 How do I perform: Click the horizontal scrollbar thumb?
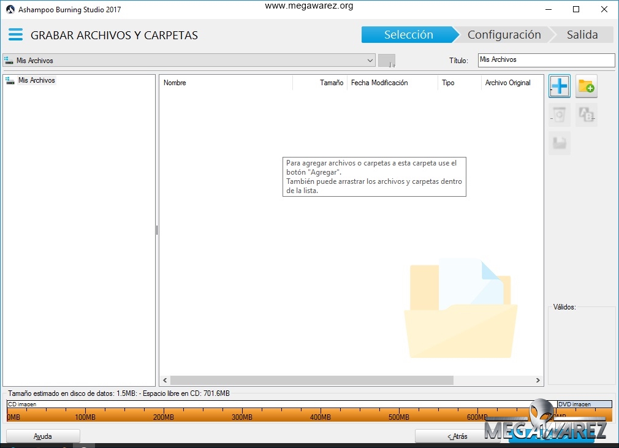tap(311, 380)
